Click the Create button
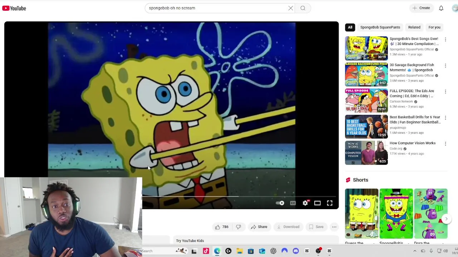458x257 pixels. (x=421, y=8)
